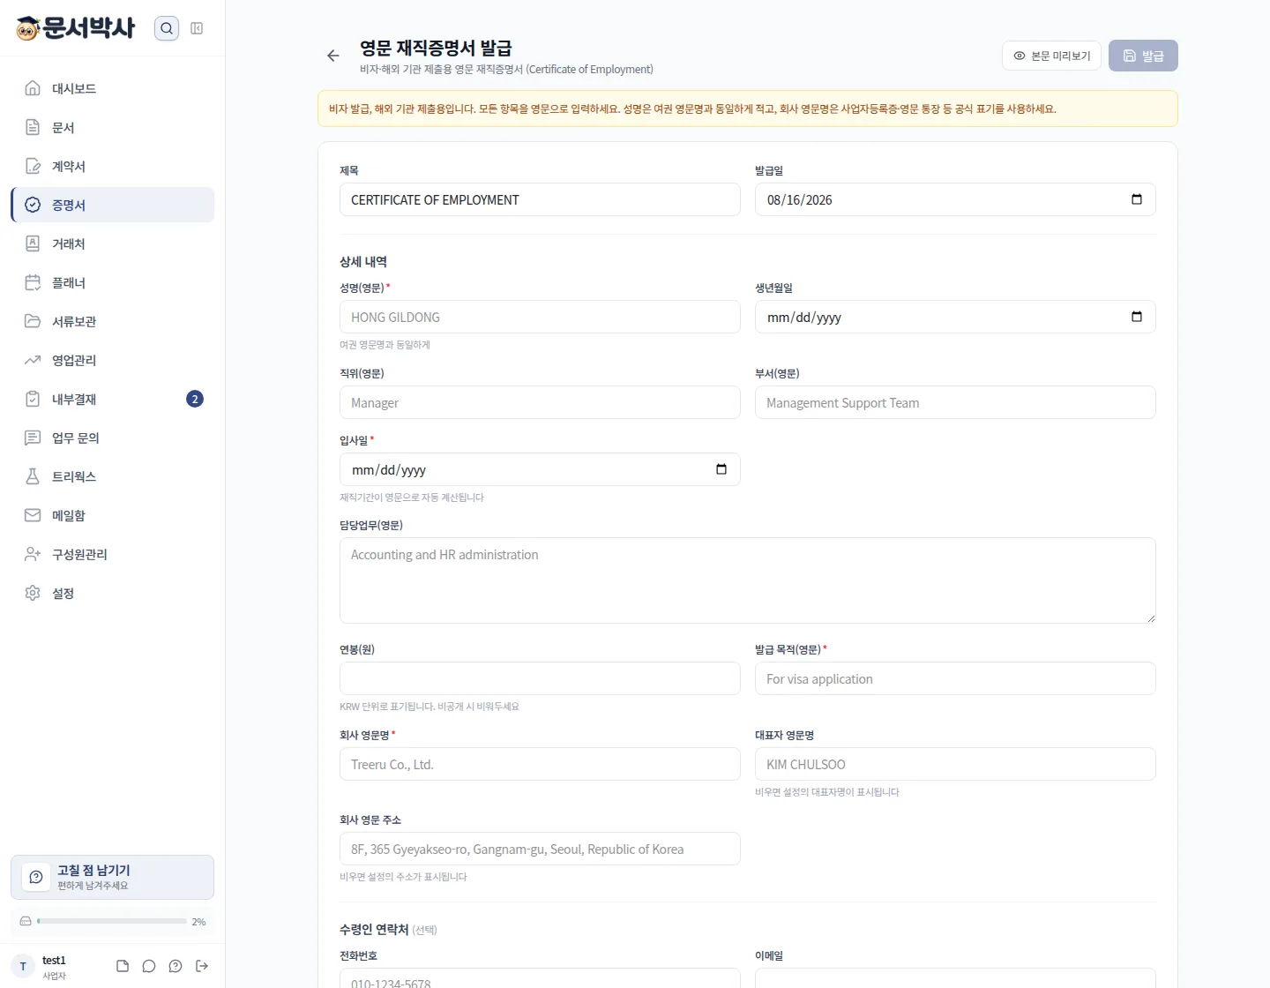Click the 담당업무(영문) text area
1270x988 pixels.
pyautogui.click(x=748, y=580)
